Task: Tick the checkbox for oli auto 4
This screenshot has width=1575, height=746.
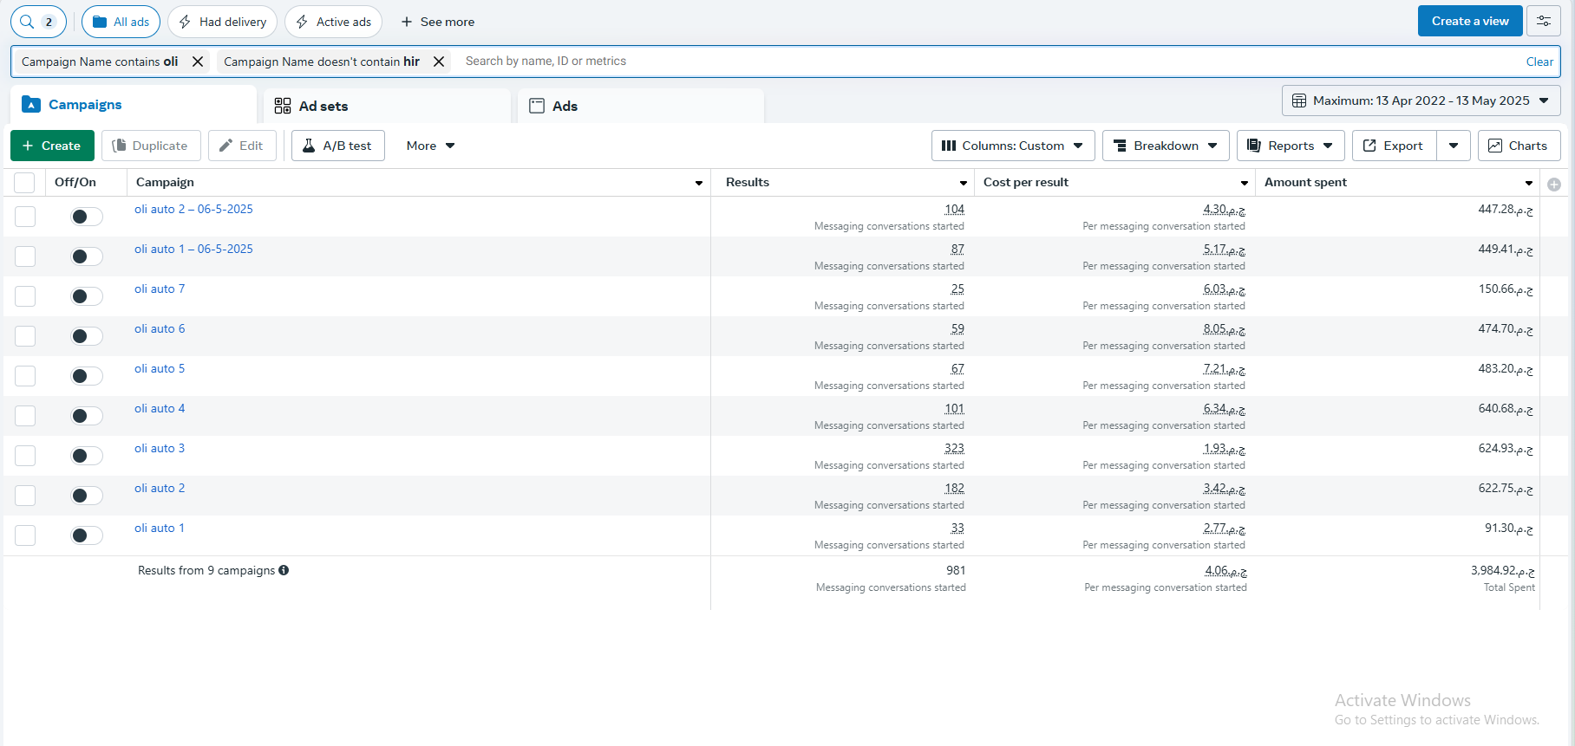Action: pos(25,416)
